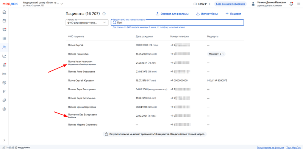Click Импорт базы button
The image size is (303, 149).
[207, 14]
